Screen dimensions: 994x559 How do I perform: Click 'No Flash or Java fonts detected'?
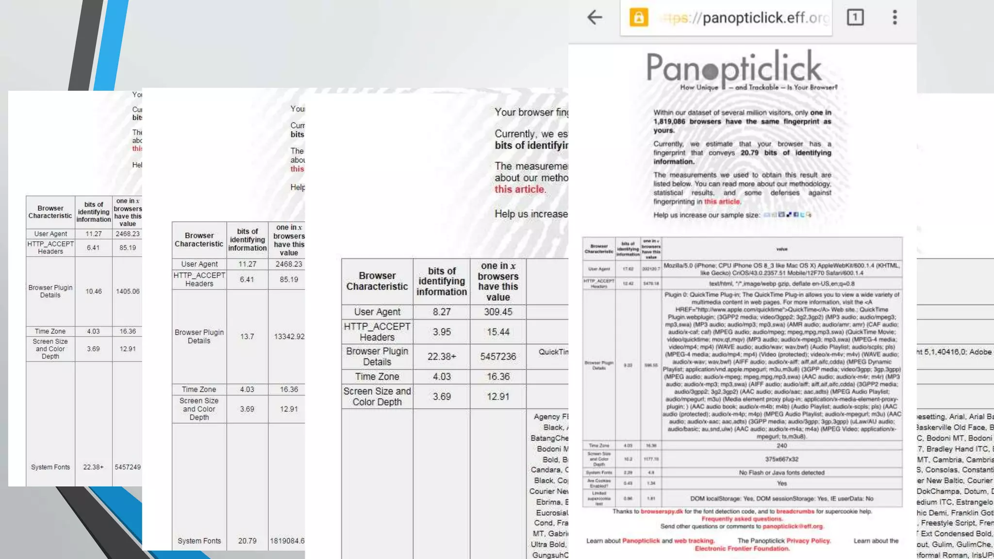781,473
